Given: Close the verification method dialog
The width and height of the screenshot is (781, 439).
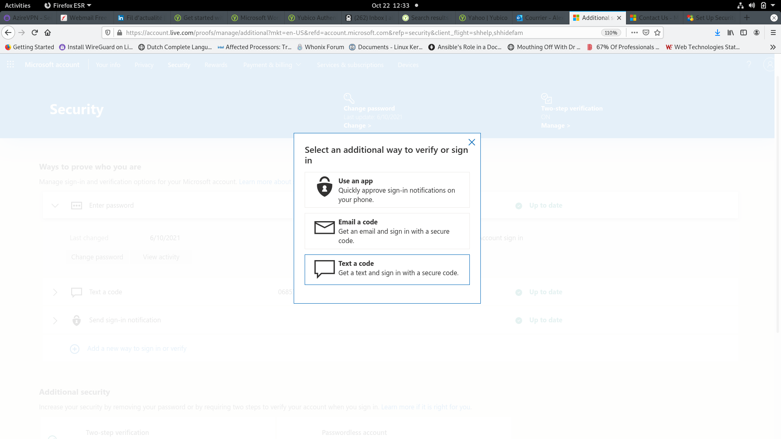Looking at the screenshot, I should (471, 142).
